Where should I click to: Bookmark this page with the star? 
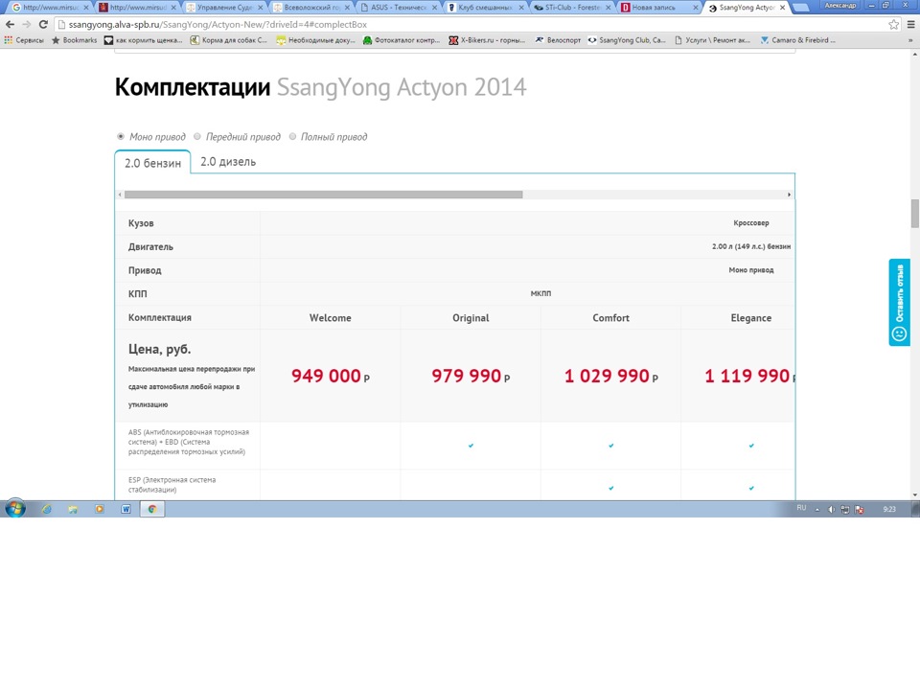893,25
